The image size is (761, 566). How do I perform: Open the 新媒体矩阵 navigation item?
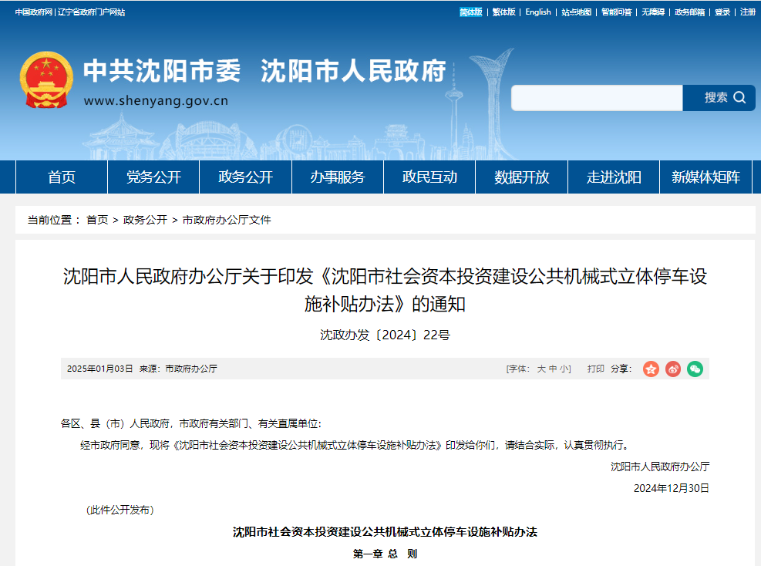705,177
